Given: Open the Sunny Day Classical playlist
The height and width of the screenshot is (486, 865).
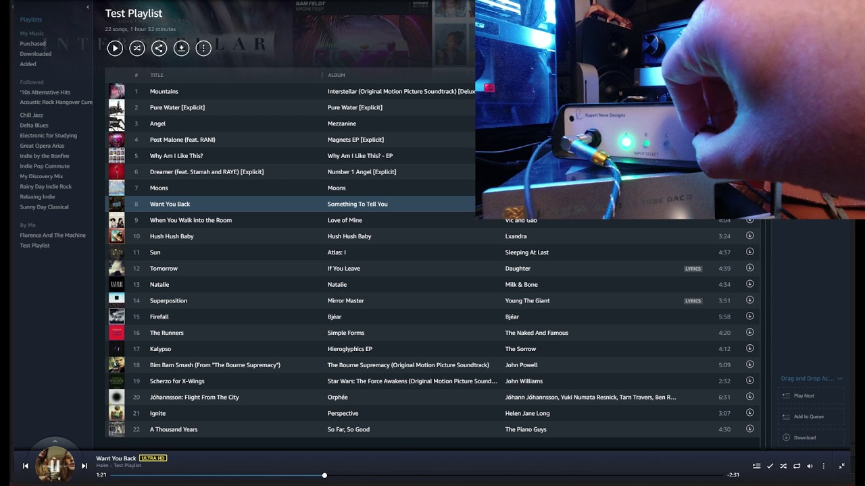Looking at the screenshot, I should pyautogui.click(x=44, y=207).
